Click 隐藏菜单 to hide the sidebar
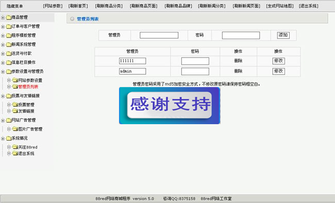This screenshot has height=203, width=335. point(14,6)
